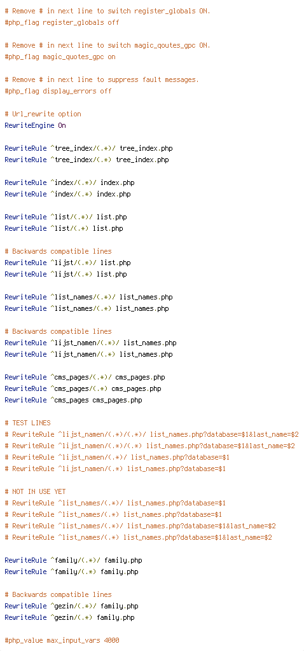Click the '^lijst/(.*)/ list.php' rule
The height and width of the screenshot is (651, 304).
[67, 263]
